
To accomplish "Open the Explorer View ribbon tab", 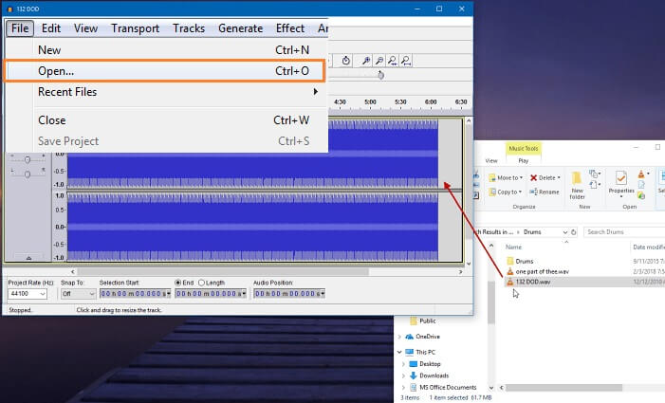I will coord(491,161).
